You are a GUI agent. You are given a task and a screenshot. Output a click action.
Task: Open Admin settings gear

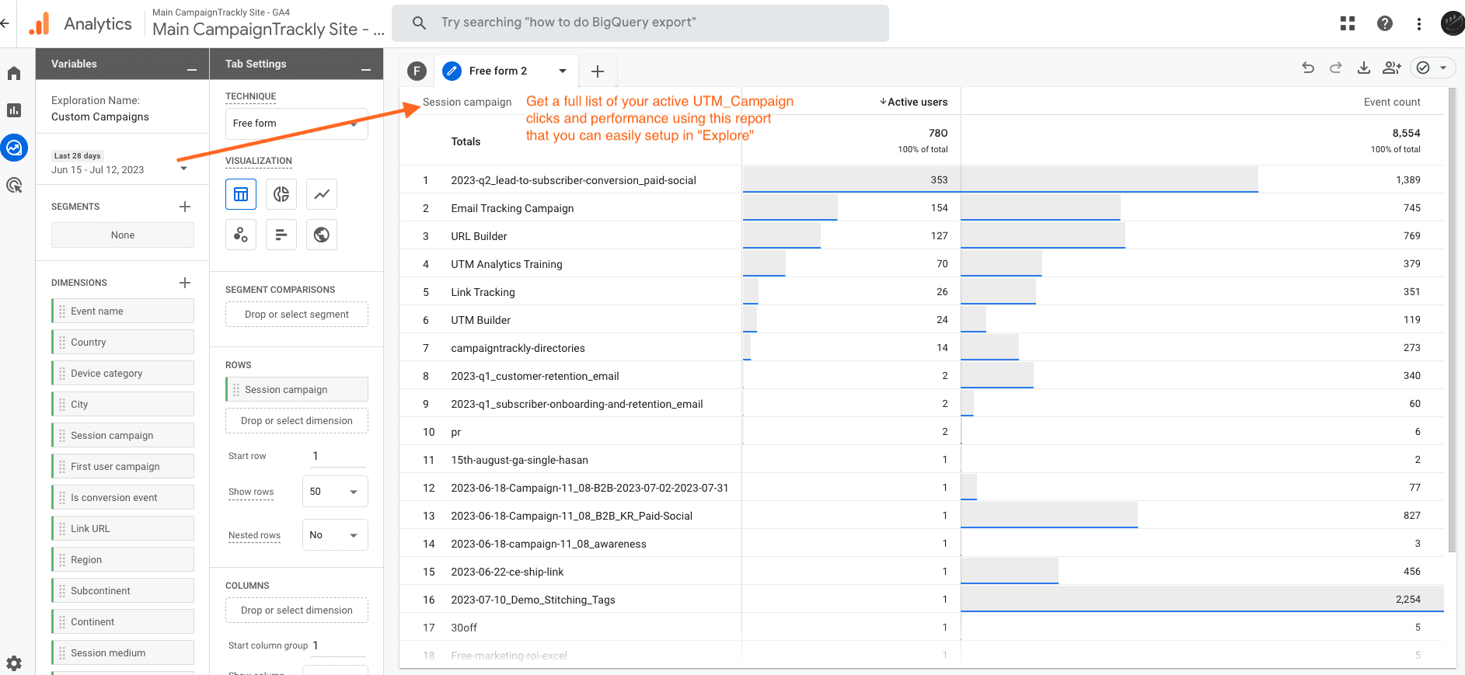tap(14, 663)
